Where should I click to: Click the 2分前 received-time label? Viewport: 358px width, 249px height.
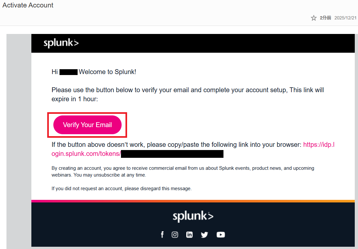[325, 18]
